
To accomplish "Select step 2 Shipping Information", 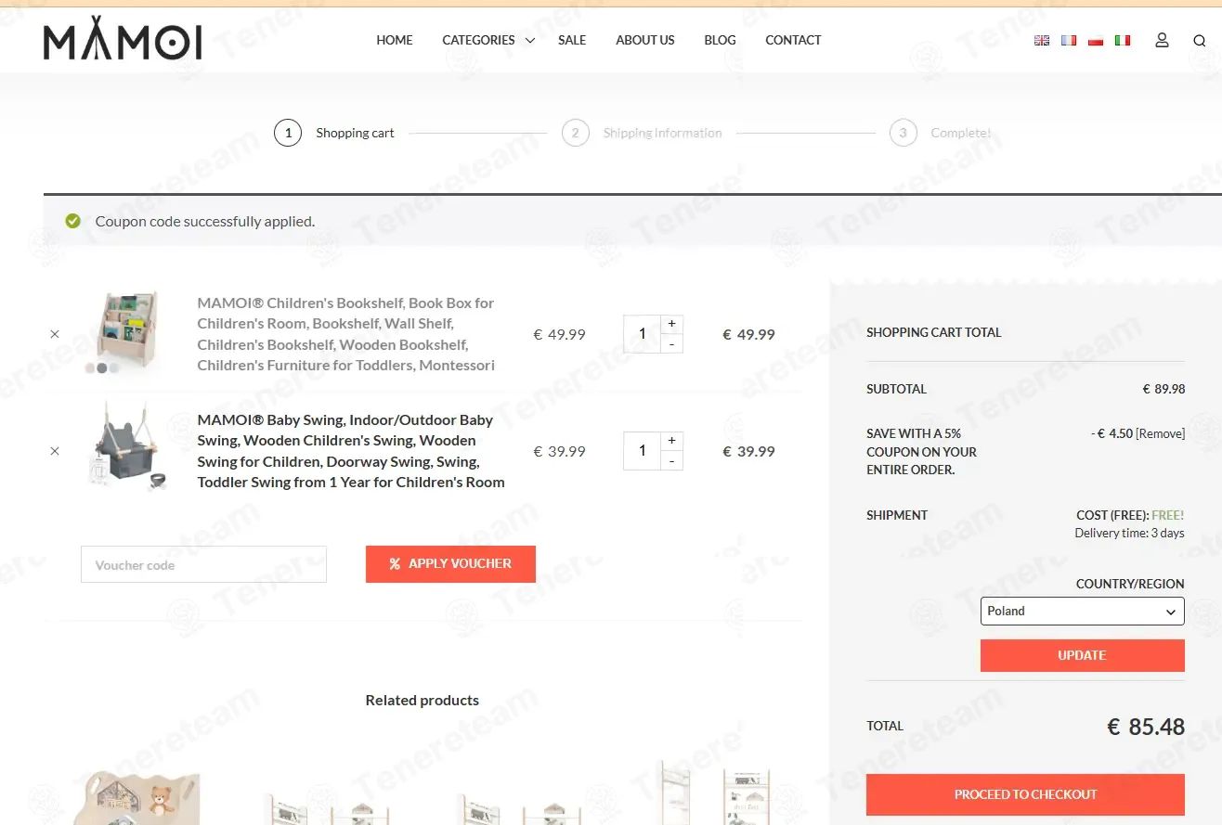I will point(642,133).
